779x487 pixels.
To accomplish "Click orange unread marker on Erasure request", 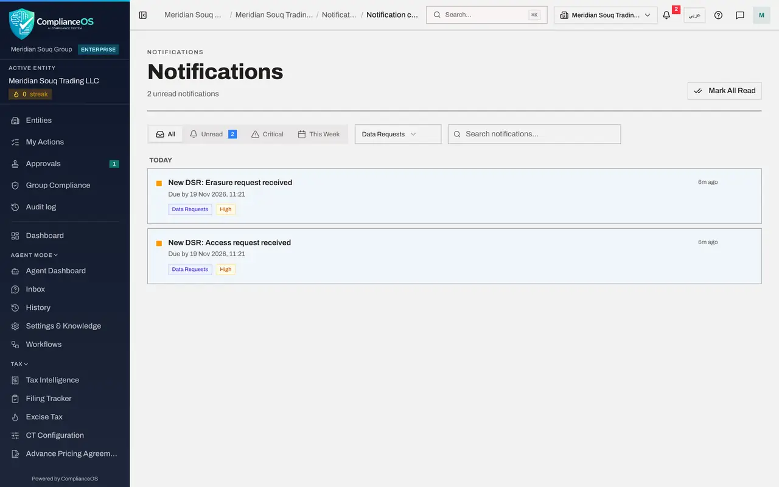I will (x=159, y=183).
